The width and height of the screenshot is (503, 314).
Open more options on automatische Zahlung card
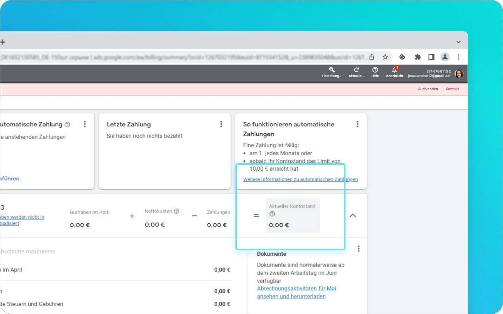coord(85,124)
